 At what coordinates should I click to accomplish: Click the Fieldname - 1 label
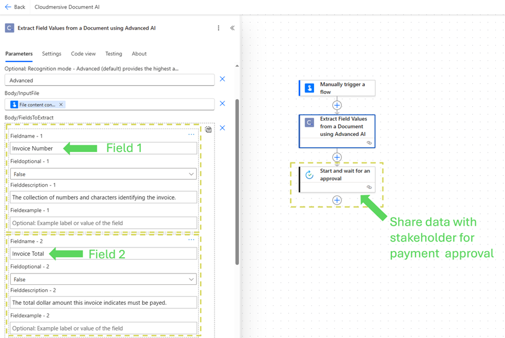tap(27, 136)
